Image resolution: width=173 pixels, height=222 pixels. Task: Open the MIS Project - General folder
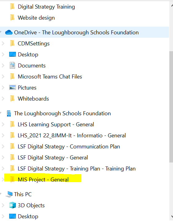click(x=43, y=179)
